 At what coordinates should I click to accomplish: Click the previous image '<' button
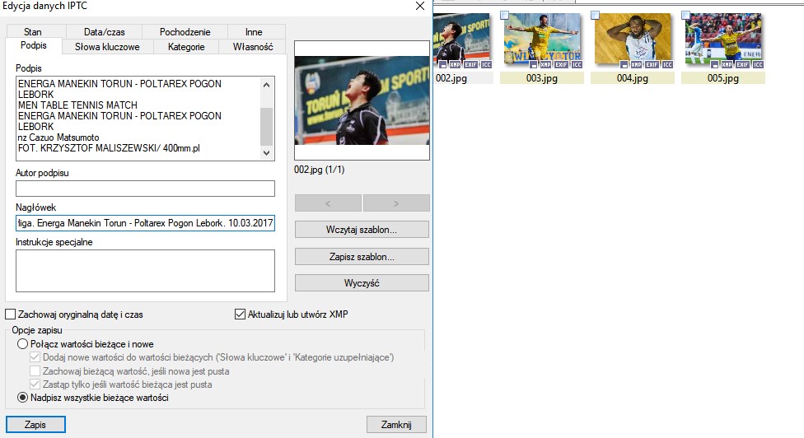pyautogui.click(x=328, y=203)
